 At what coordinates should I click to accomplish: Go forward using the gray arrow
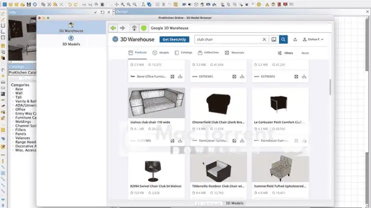(x=122, y=28)
